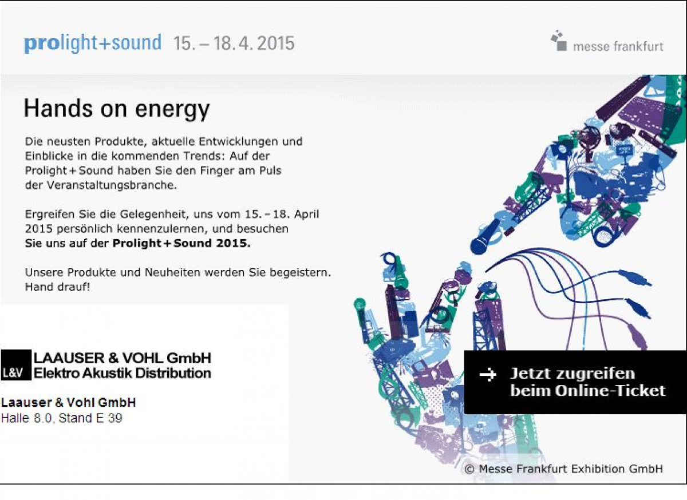Click the prolight+sound logo
Screen dimensions: 687x500
coord(93,43)
